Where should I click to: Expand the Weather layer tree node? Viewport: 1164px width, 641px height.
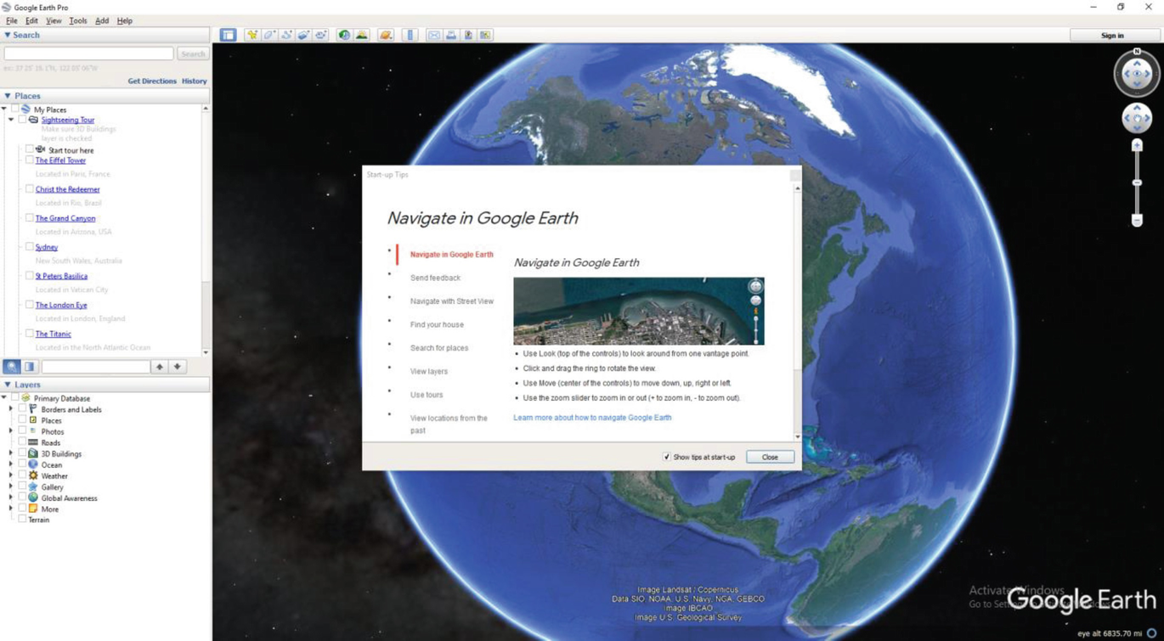[11, 476]
